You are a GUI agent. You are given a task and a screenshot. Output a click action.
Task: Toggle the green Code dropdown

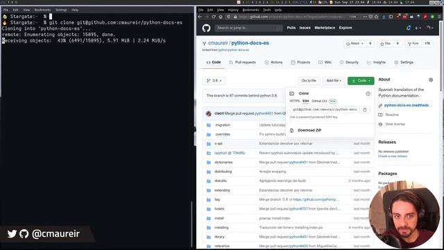[x=361, y=81]
